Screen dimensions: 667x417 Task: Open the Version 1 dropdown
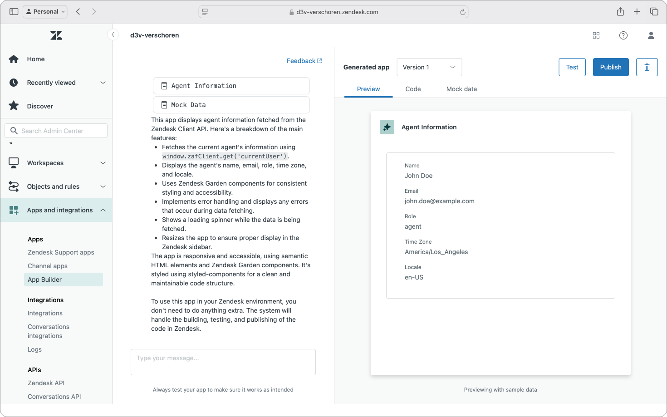point(429,67)
